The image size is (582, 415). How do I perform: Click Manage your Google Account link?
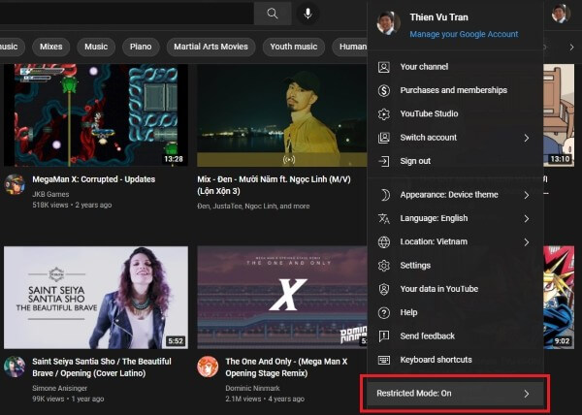(x=463, y=34)
